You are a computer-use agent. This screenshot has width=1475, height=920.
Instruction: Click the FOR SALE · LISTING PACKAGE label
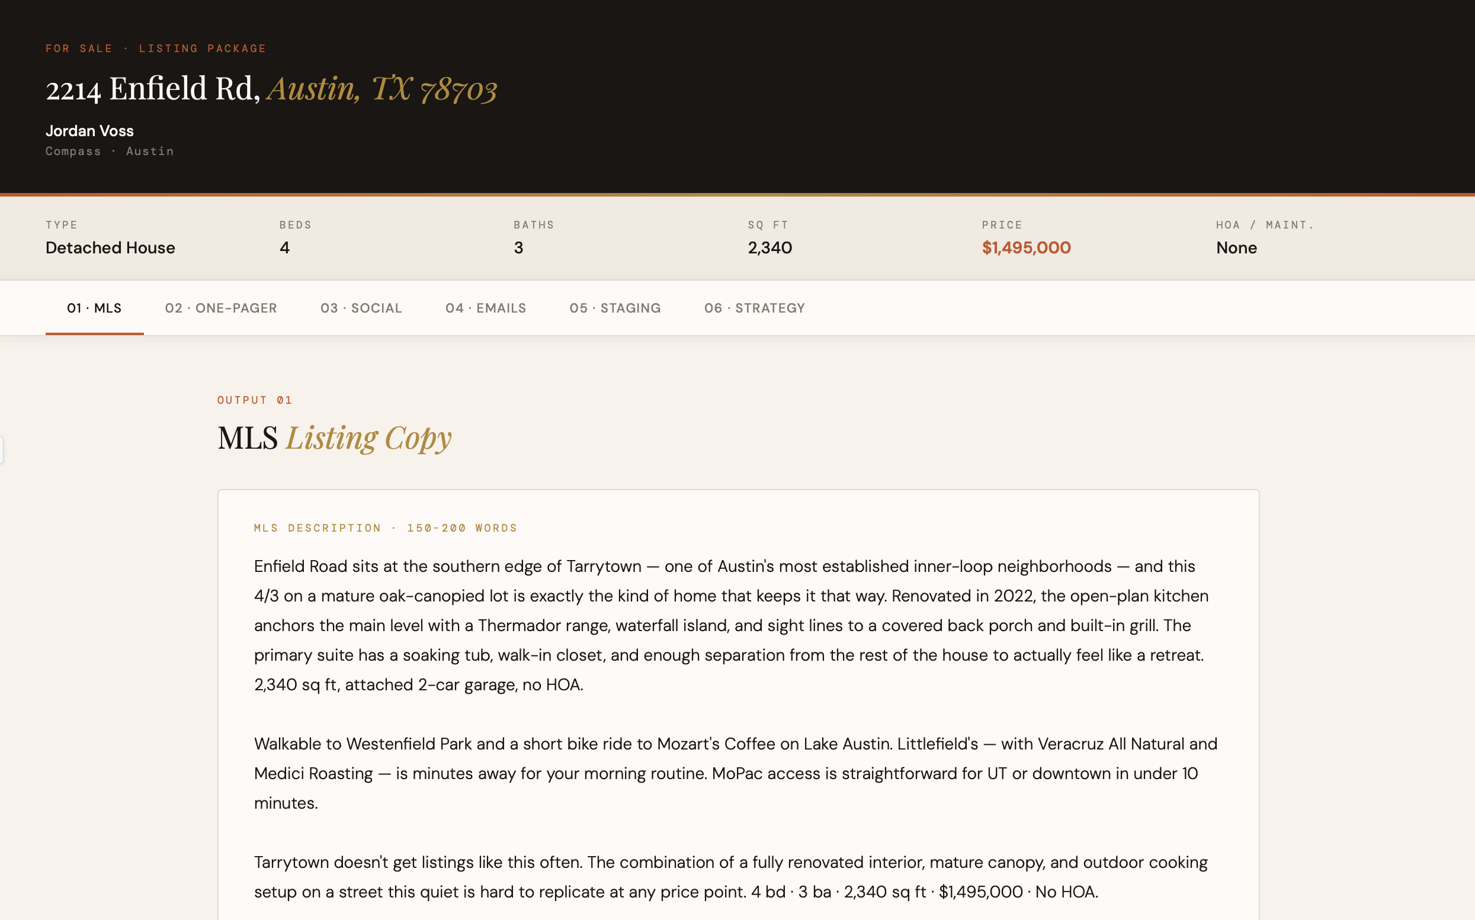(156, 48)
